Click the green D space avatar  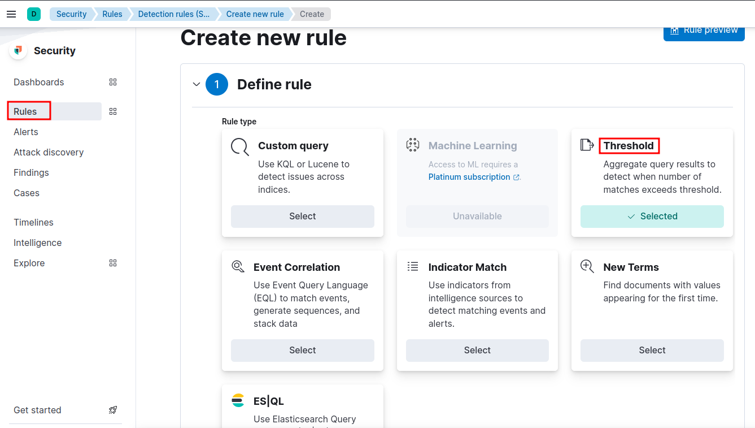tap(34, 14)
